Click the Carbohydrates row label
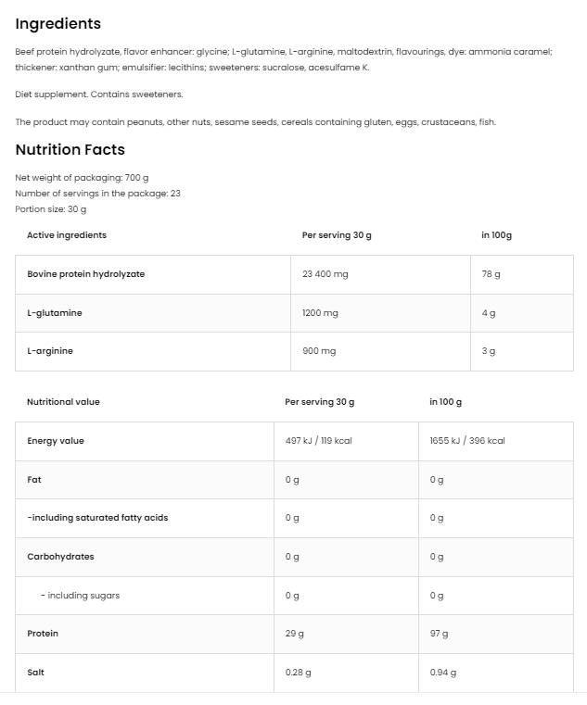 [x=60, y=557]
